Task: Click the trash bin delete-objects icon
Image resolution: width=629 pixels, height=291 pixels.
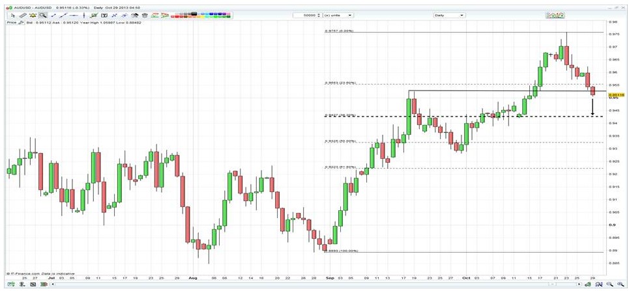Action: (x=145, y=16)
